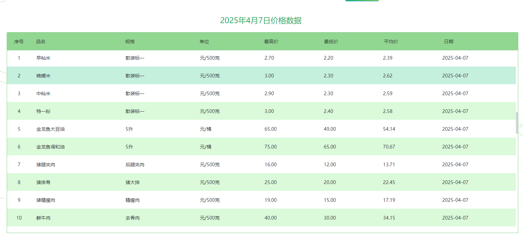Select the 鲜牛肉 row name cell

pyautogui.click(x=43, y=218)
